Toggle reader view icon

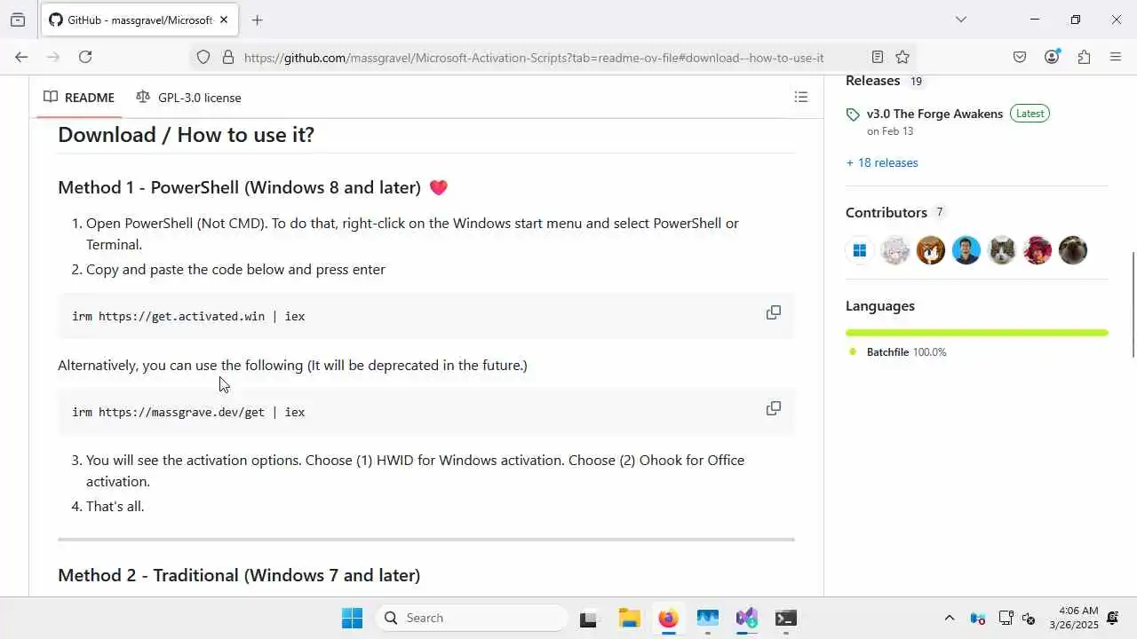(878, 57)
